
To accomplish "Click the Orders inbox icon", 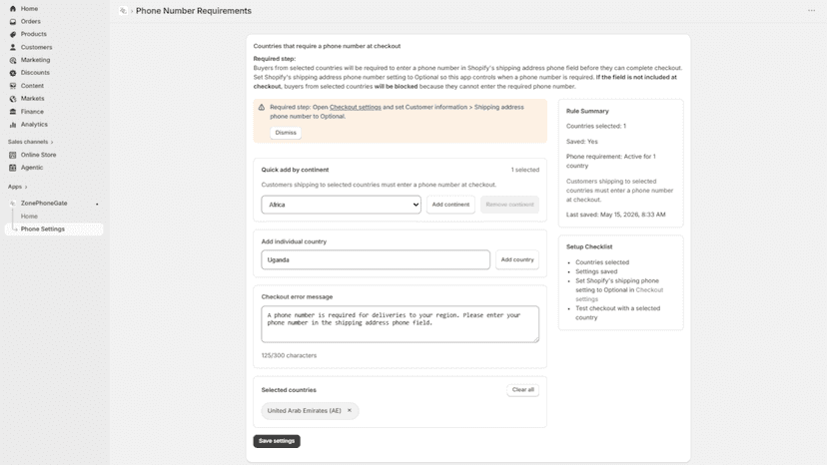I will [13, 22].
